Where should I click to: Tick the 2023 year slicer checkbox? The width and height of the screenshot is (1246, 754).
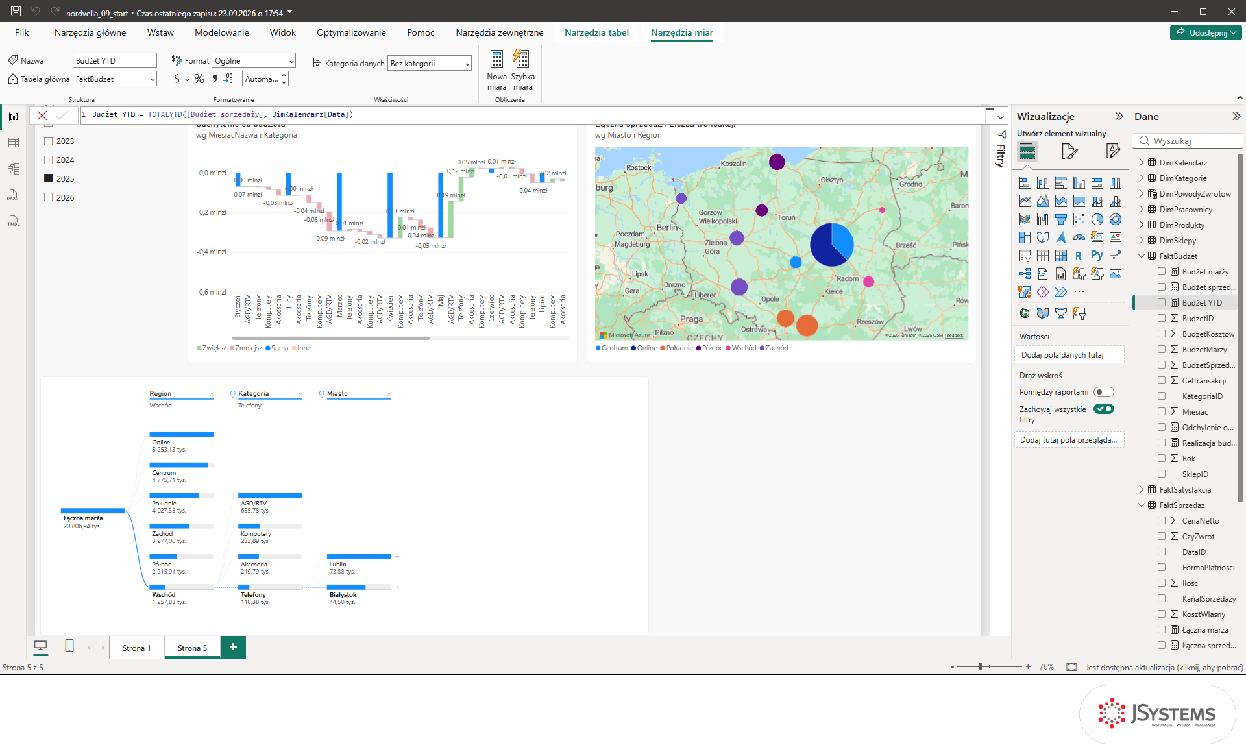(x=48, y=141)
